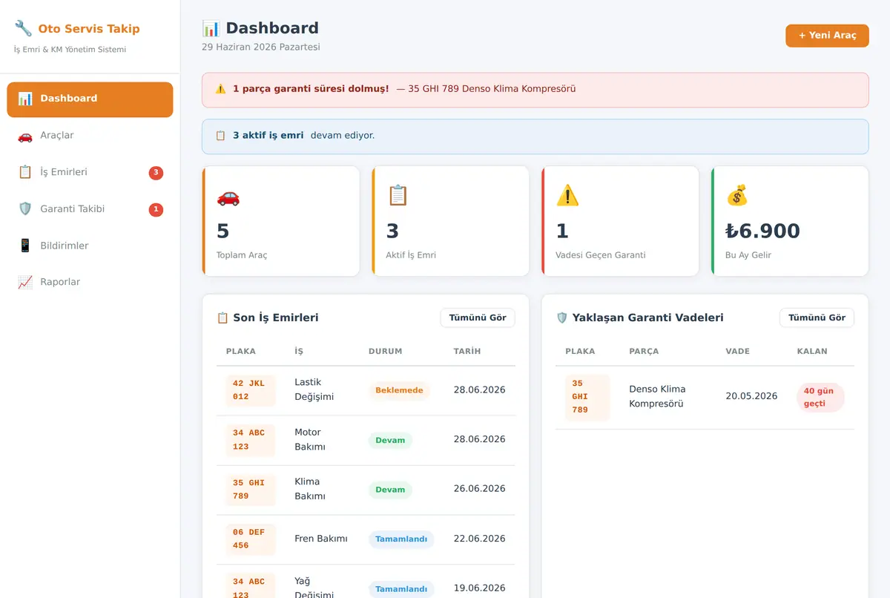Click the 40 gün geçti badge
This screenshot has width=890, height=598.
820,398
